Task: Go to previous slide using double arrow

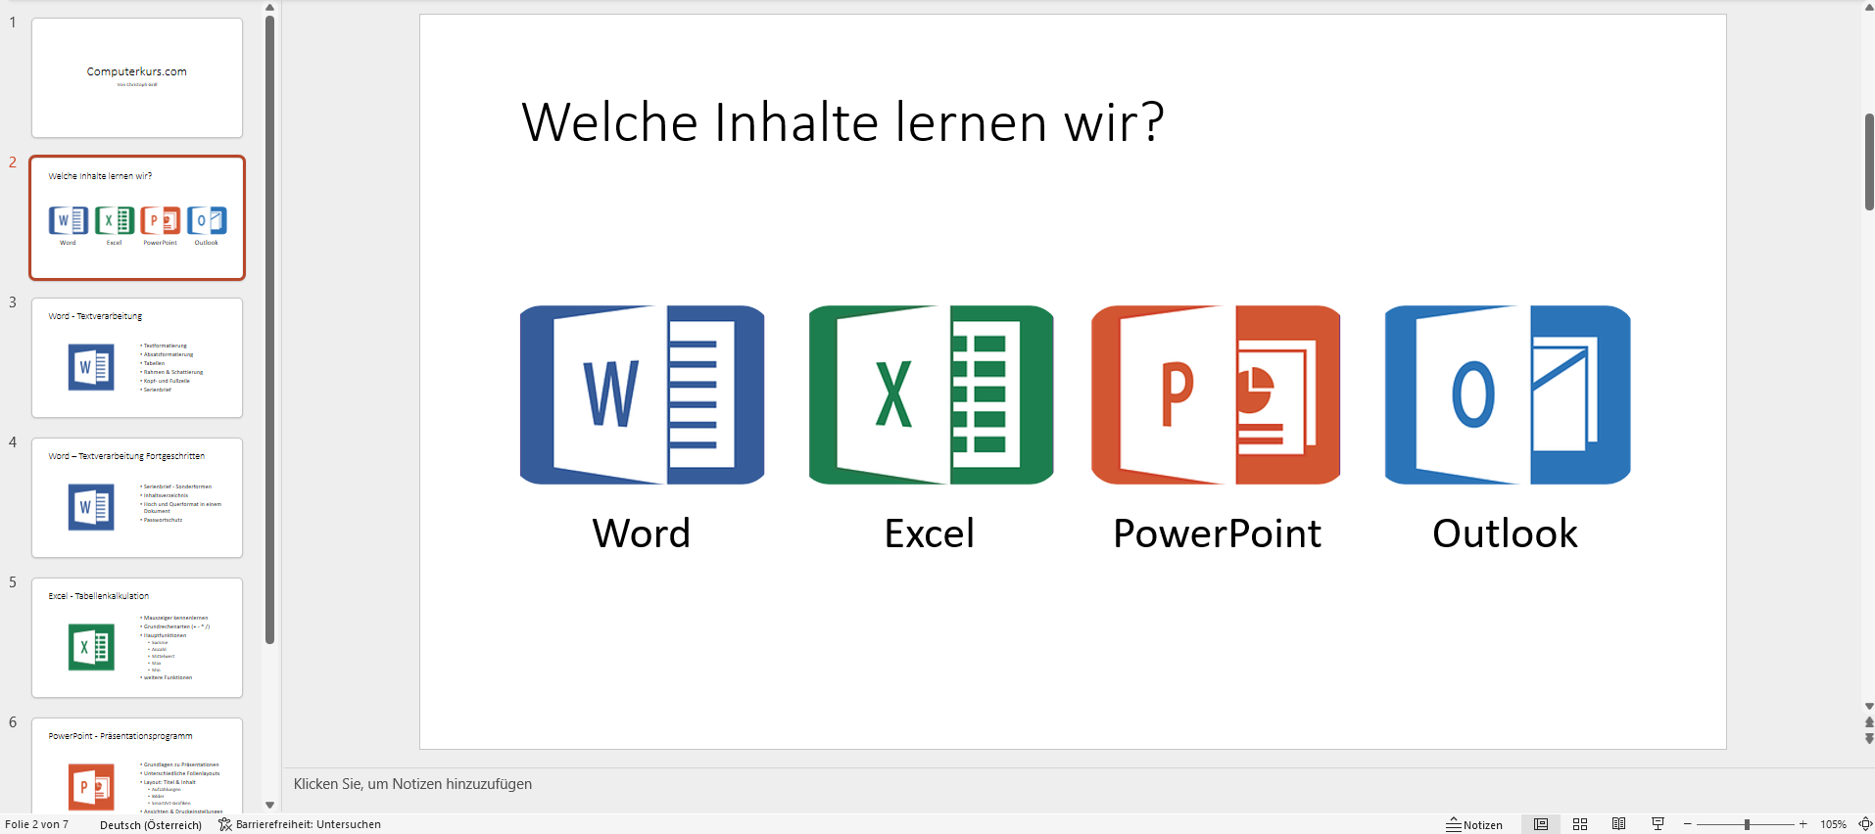Action: [x=1869, y=723]
